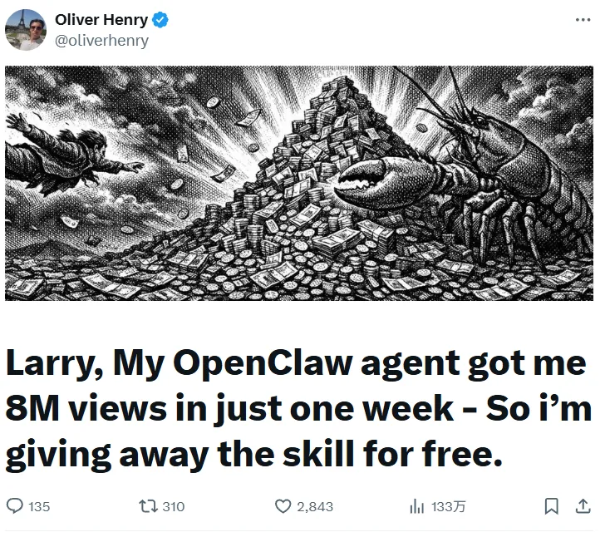Click the reply speech bubble icon
Viewport: 605px width, 537px height.
(x=15, y=506)
